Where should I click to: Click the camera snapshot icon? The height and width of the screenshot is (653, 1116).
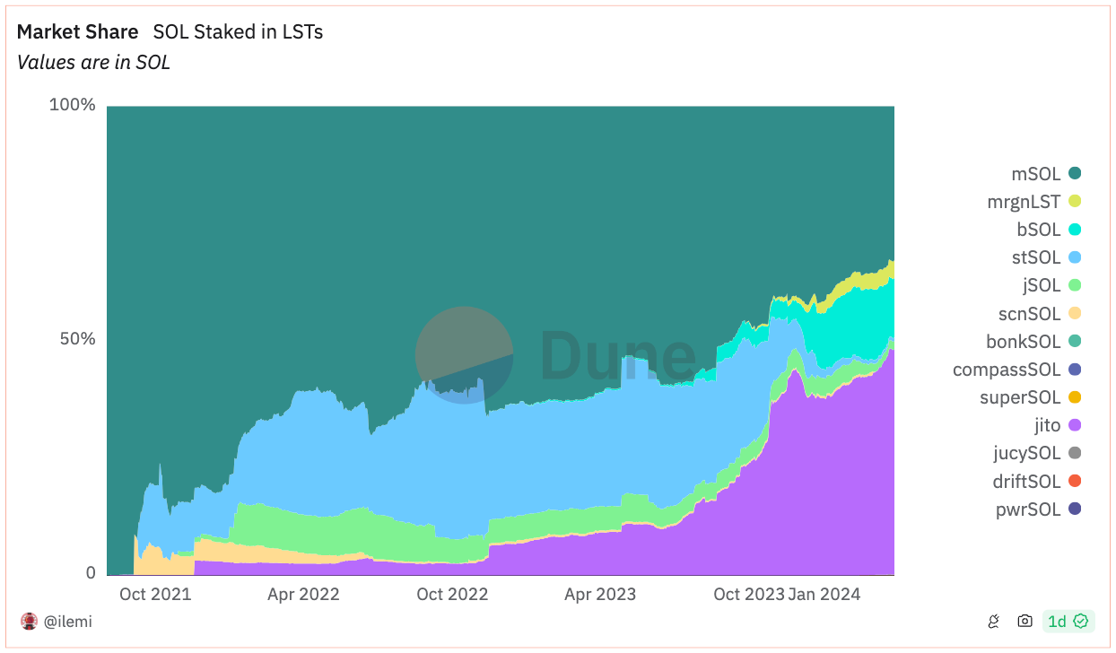1024,621
